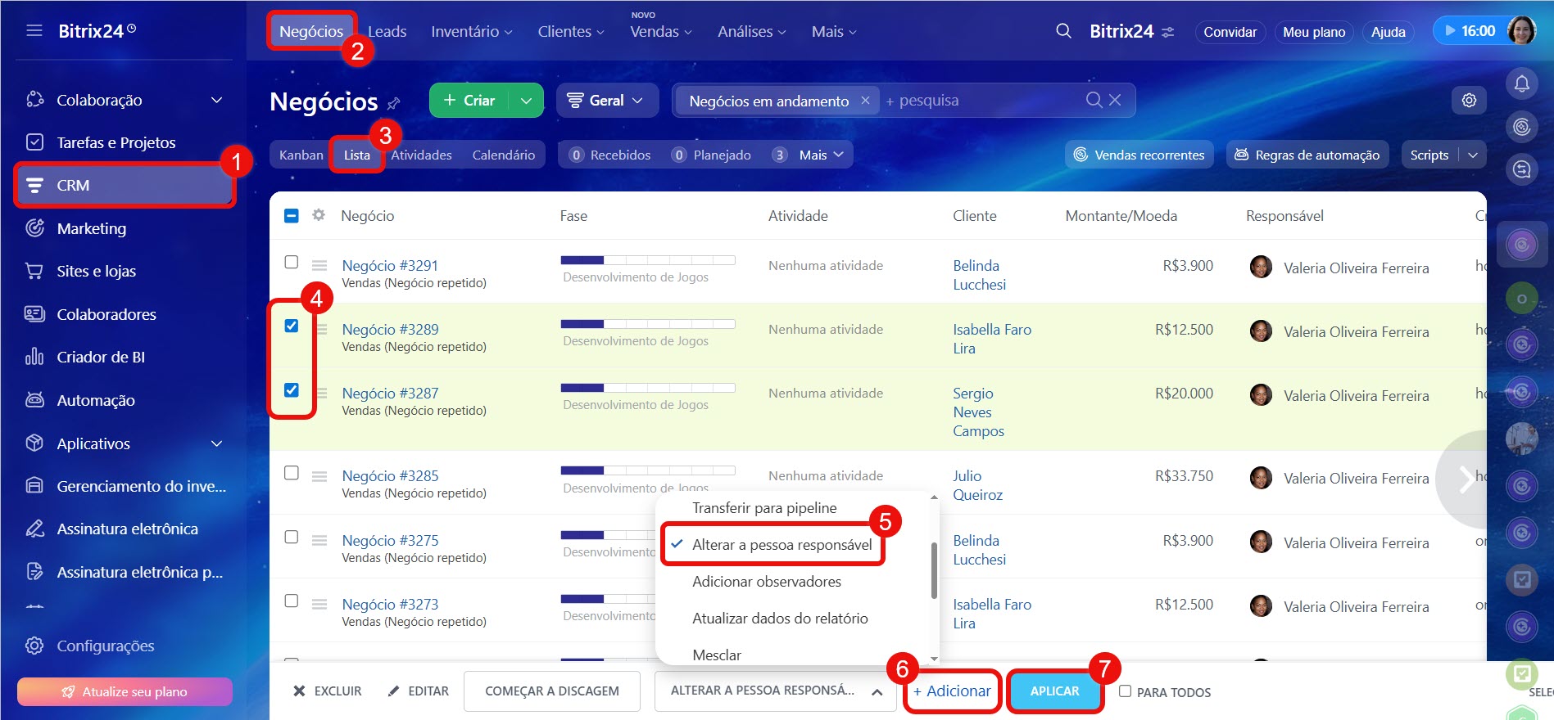Image resolution: width=1554 pixels, height=720 pixels.
Task: Uncheck the checkbox for Negócio #3289
Action: pos(292,326)
